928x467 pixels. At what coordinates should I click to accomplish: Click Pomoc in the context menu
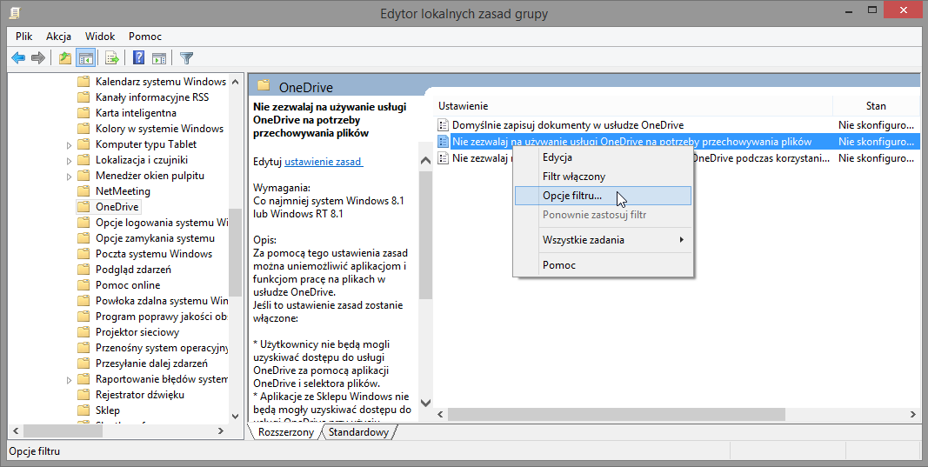(x=603, y=264)
